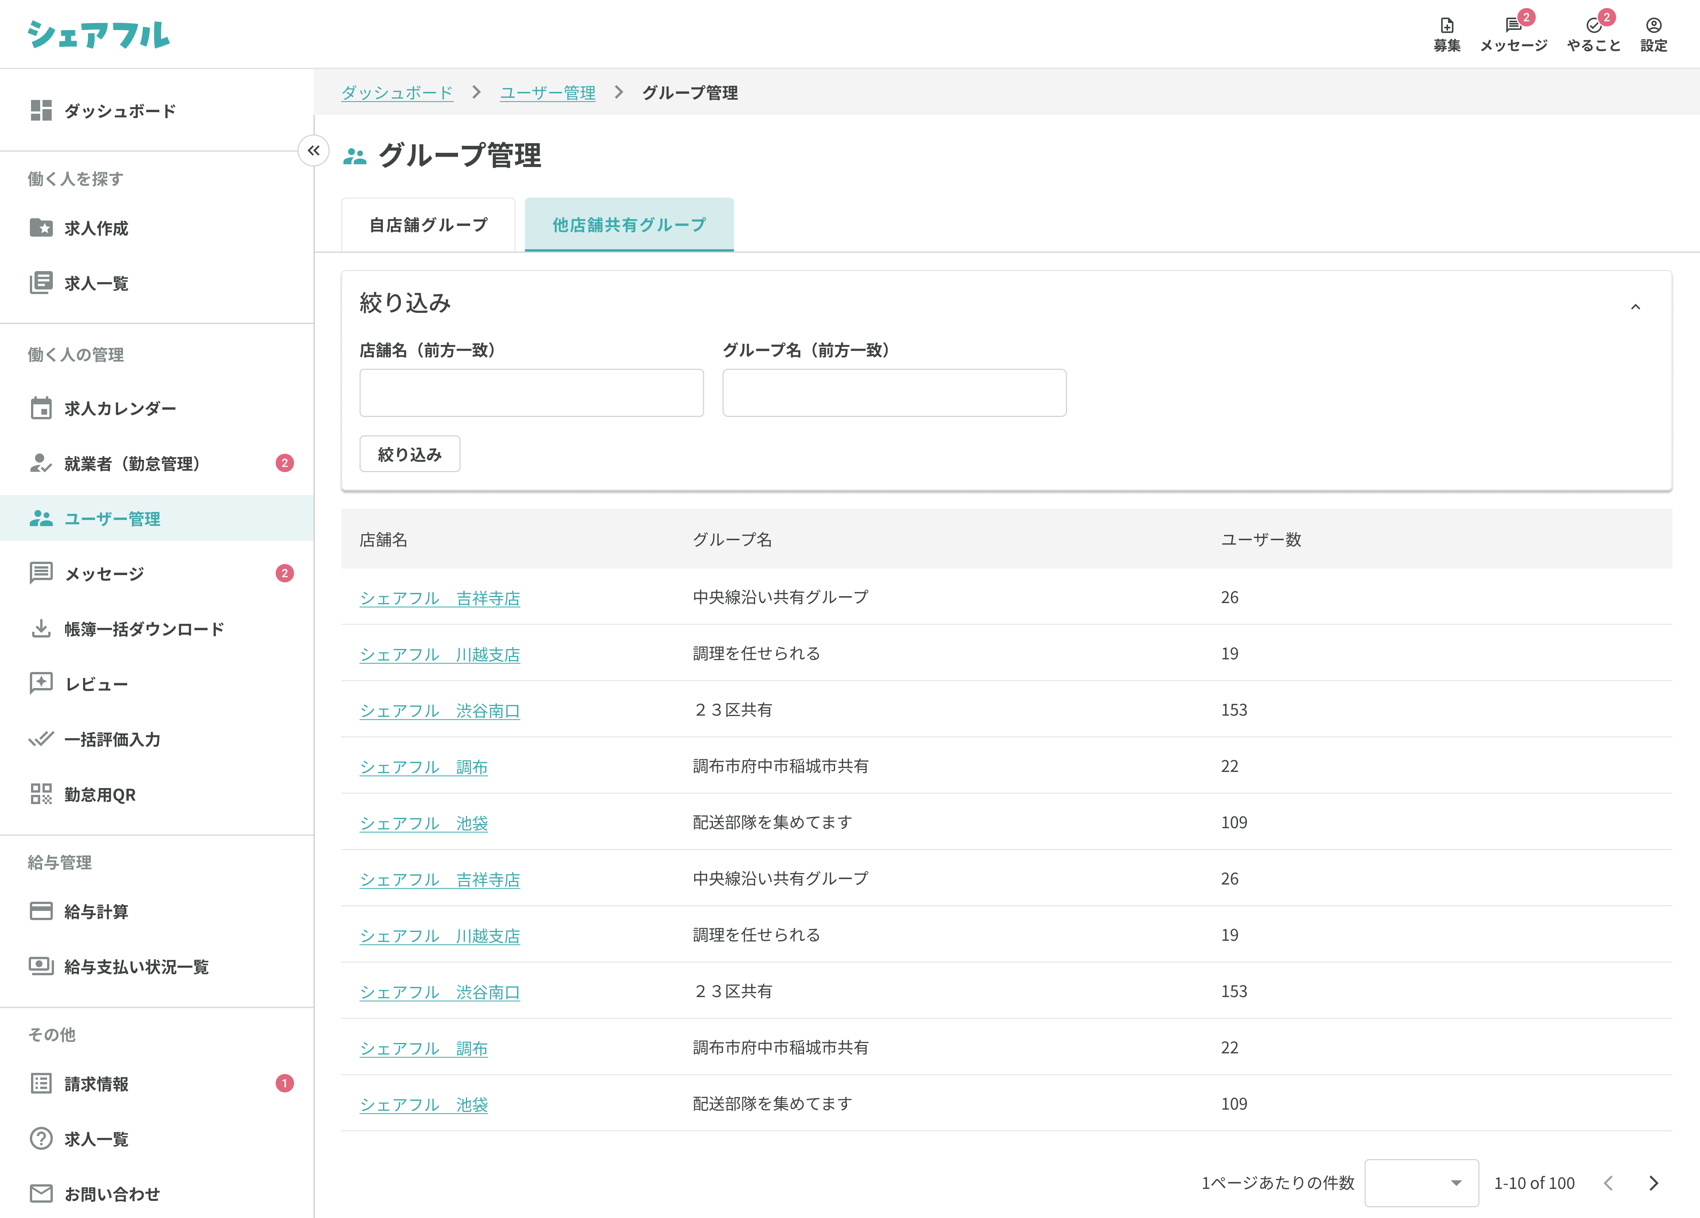The image size is (1700, 1218).
Task: Click the 求人作成 folder-star icon
Action: pyautogui.click(x=41, y=227)
